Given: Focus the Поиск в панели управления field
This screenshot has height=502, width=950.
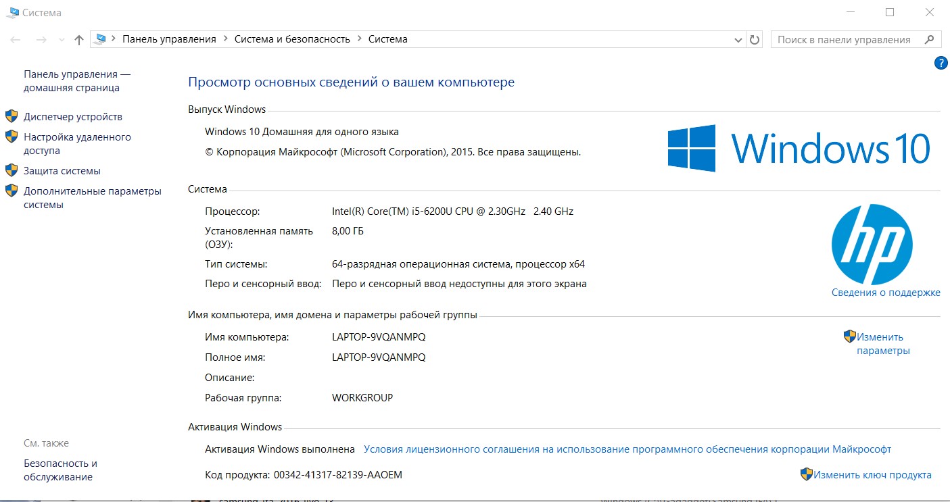Looking at the screenshot, I should click(x=856, y=40).
